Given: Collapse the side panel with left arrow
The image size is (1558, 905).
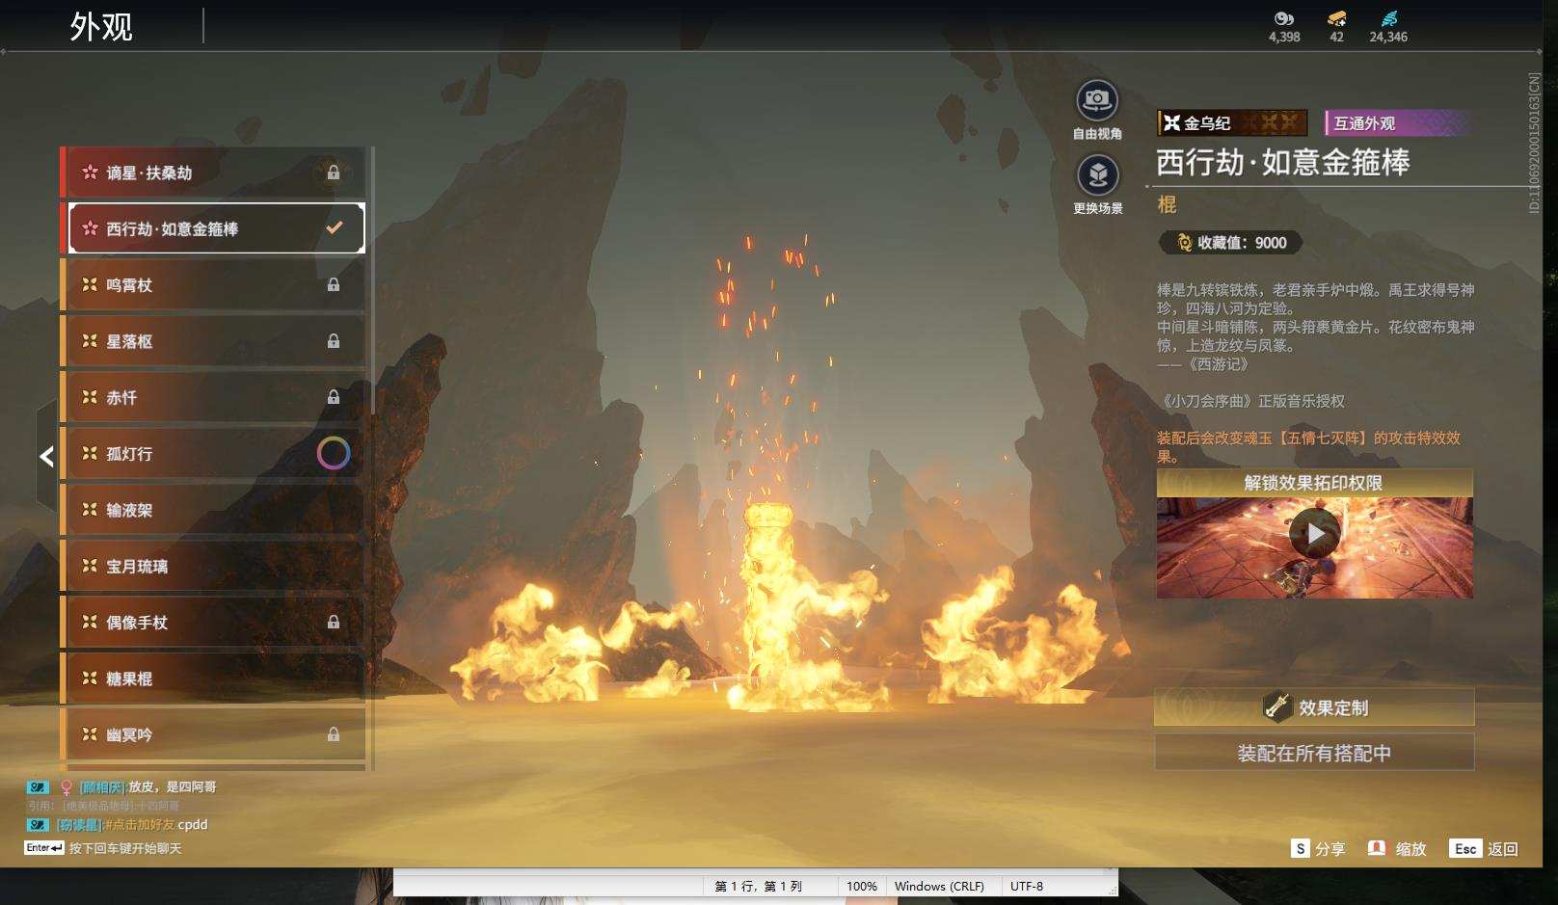Looking at the screenshot, I should coord(46,456).
